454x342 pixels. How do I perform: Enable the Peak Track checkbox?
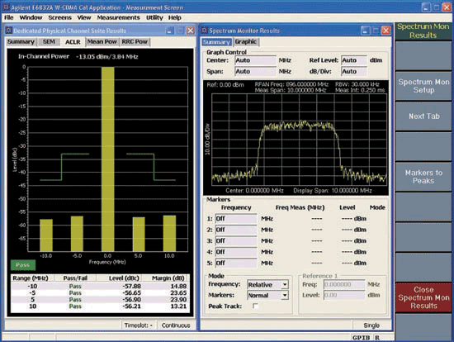tap(255, 306)
